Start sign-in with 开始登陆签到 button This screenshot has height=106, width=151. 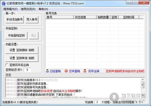16,36
